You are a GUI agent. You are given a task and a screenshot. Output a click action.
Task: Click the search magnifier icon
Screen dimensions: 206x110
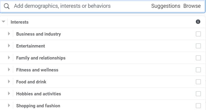click(x=6, y=6)
